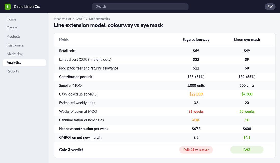Viewport: 280px width, 163px height.
Task: Click the PASS verdict badge
Action: pos(247,150)
